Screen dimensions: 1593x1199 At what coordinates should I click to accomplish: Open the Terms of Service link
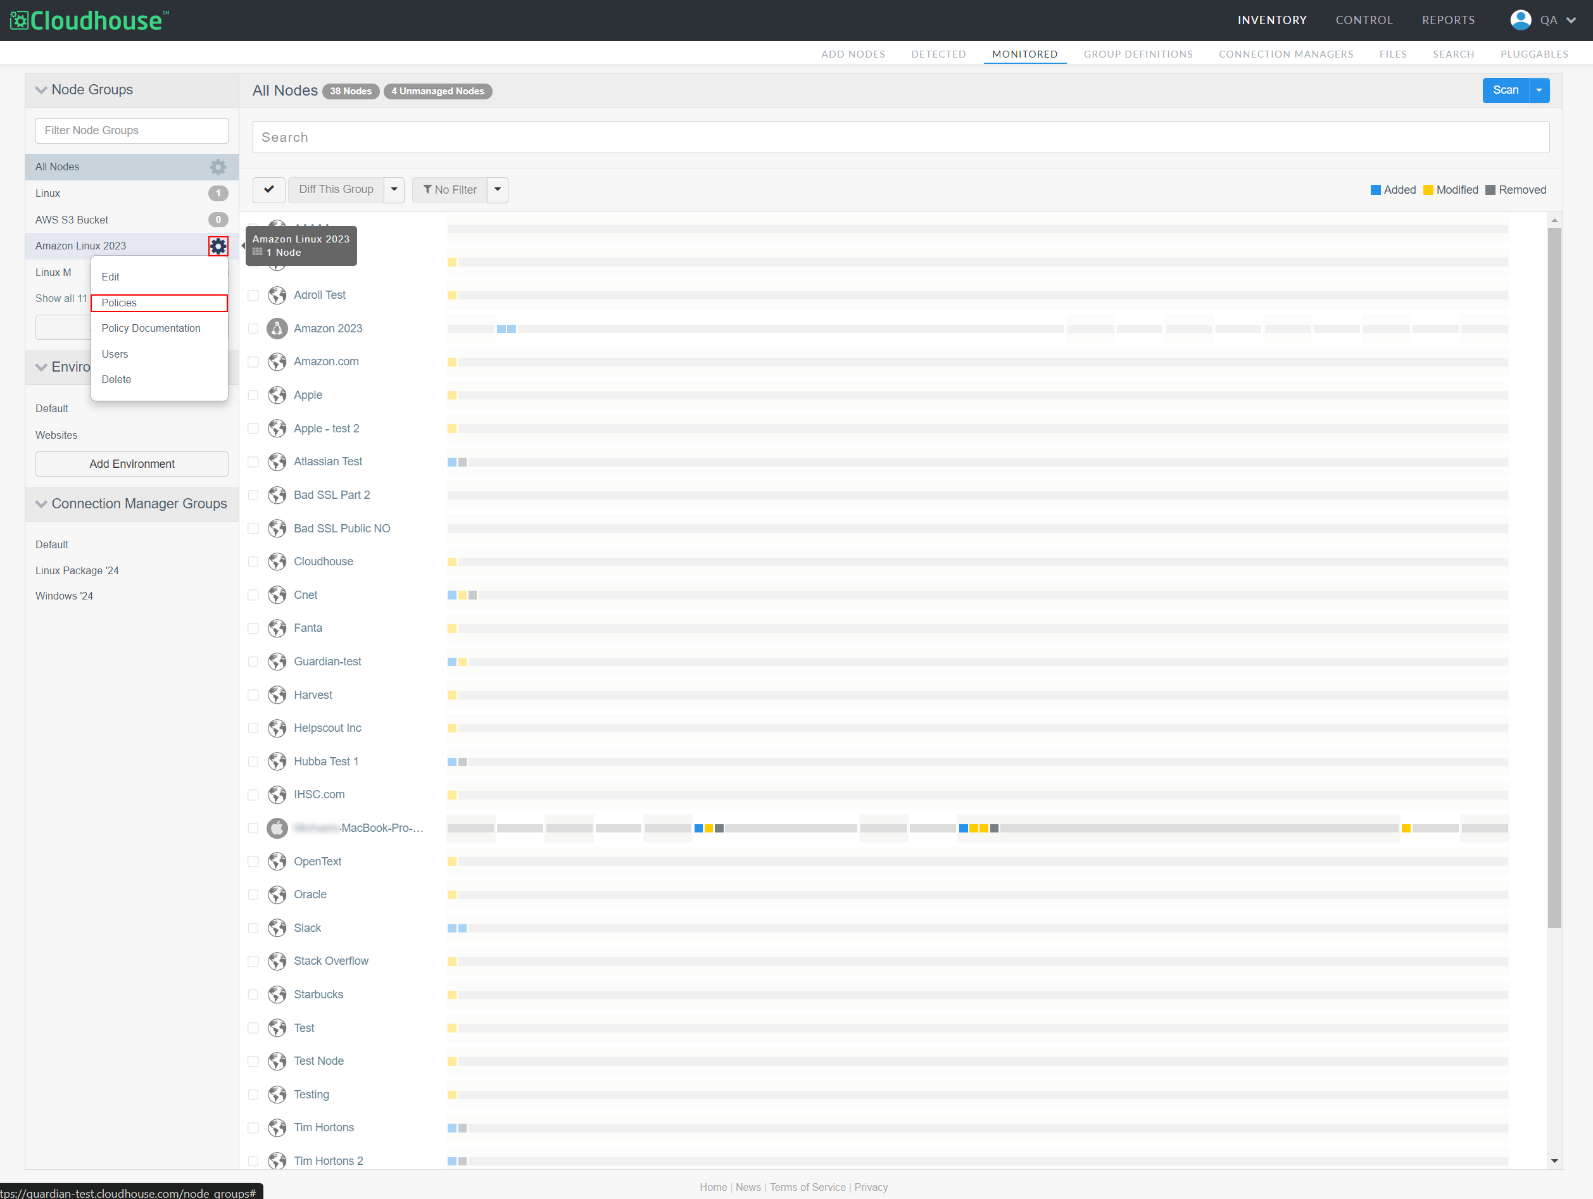[807, 1188]
